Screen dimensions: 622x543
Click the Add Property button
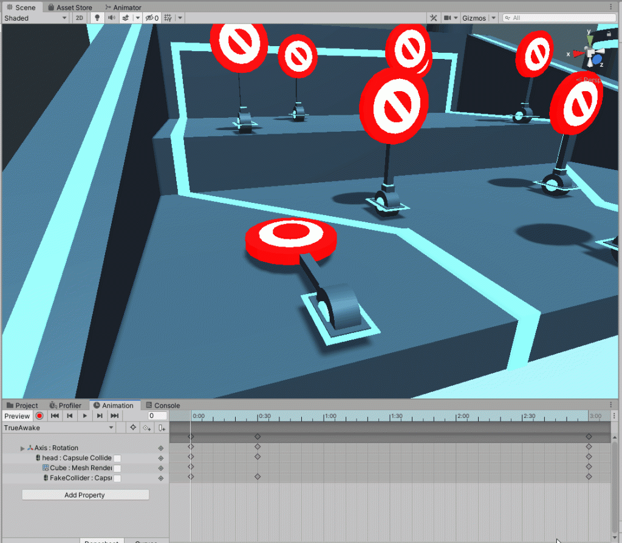[x=84, y=494]
